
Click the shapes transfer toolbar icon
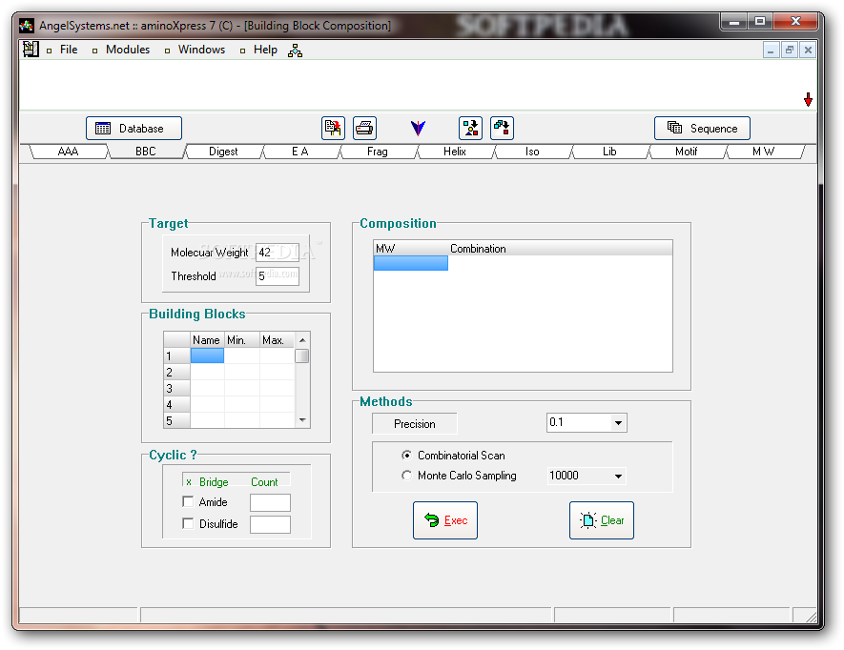[470, 128]
